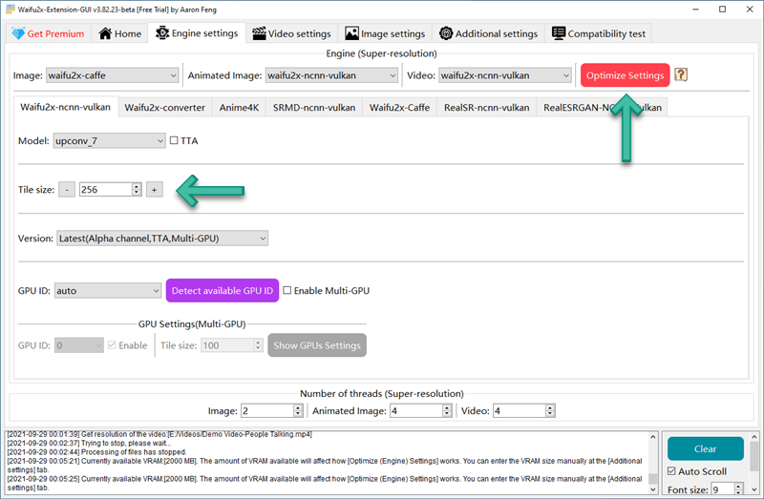Expand the Version dropdown list
The width and height of the screenshot is (764, 499).
point(161,239)
